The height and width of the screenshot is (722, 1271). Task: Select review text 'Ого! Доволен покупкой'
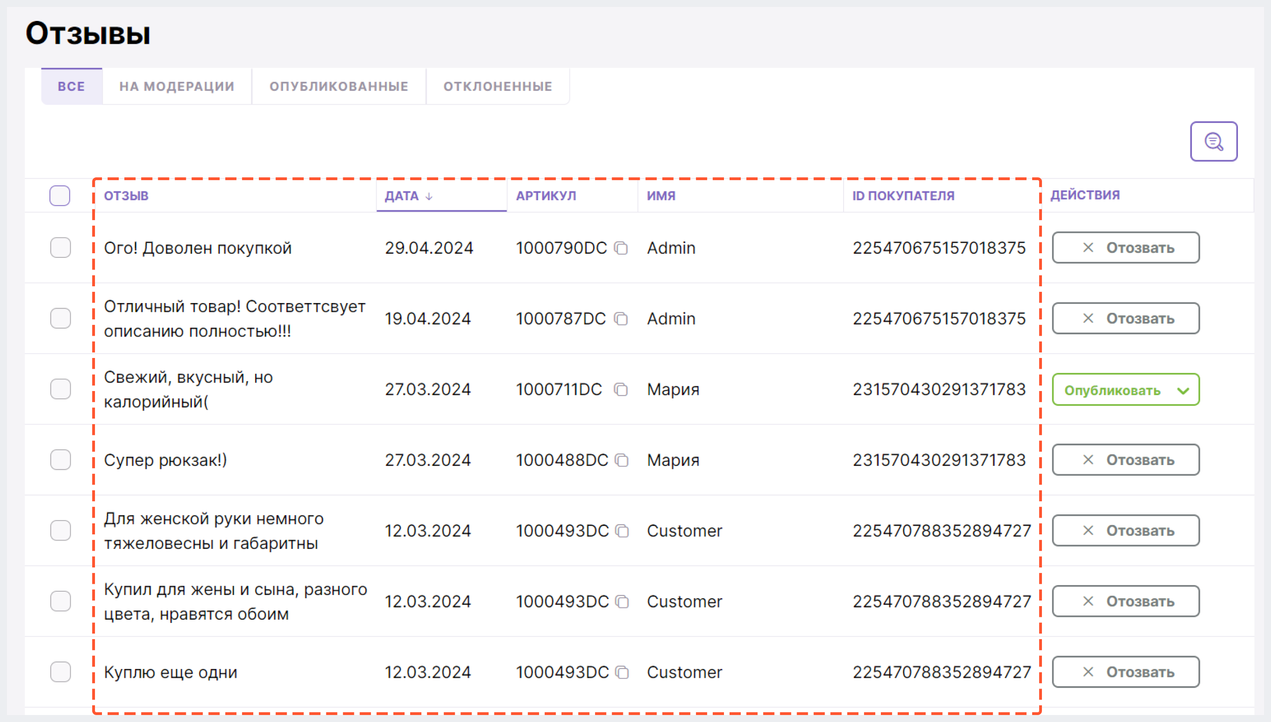[x=197, y=248]
